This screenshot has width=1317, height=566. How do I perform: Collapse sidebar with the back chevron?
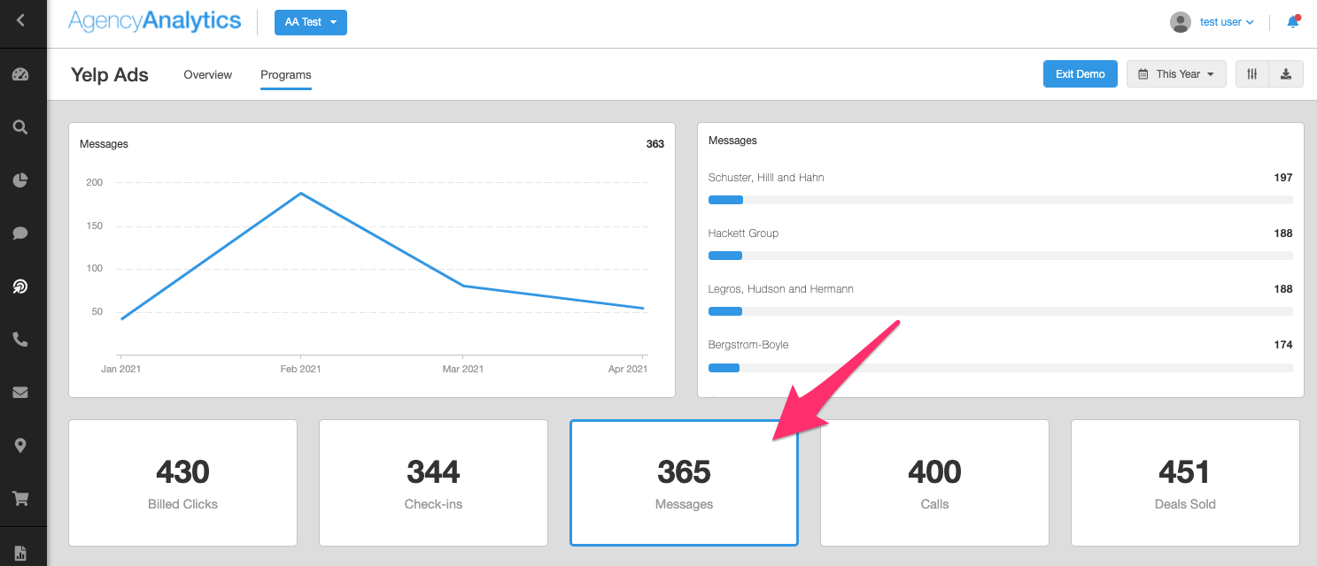tap(21, 20)
